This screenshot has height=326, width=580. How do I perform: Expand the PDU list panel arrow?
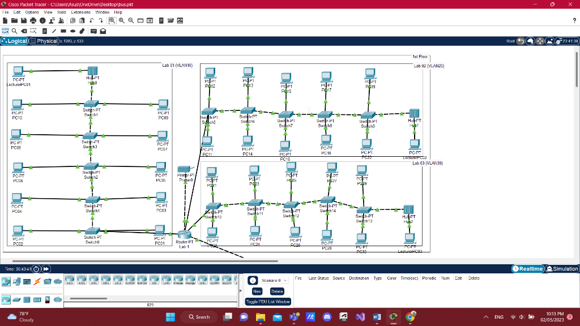coord(241,291)
